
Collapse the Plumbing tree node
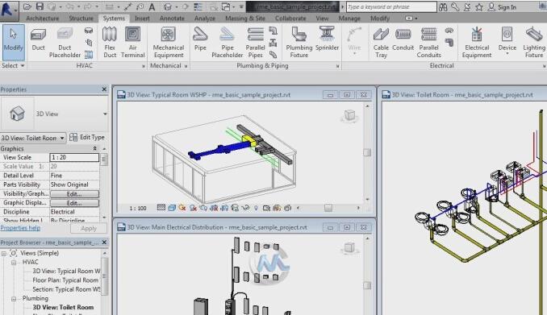coord(14,299)
